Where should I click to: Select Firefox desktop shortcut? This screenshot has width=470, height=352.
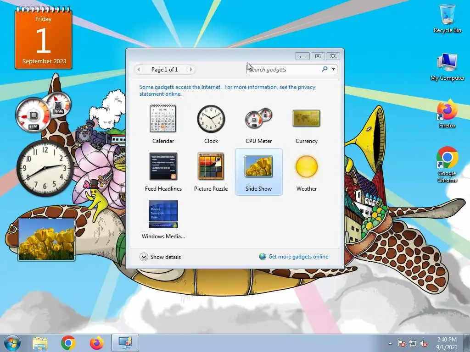tap(447, 114)
